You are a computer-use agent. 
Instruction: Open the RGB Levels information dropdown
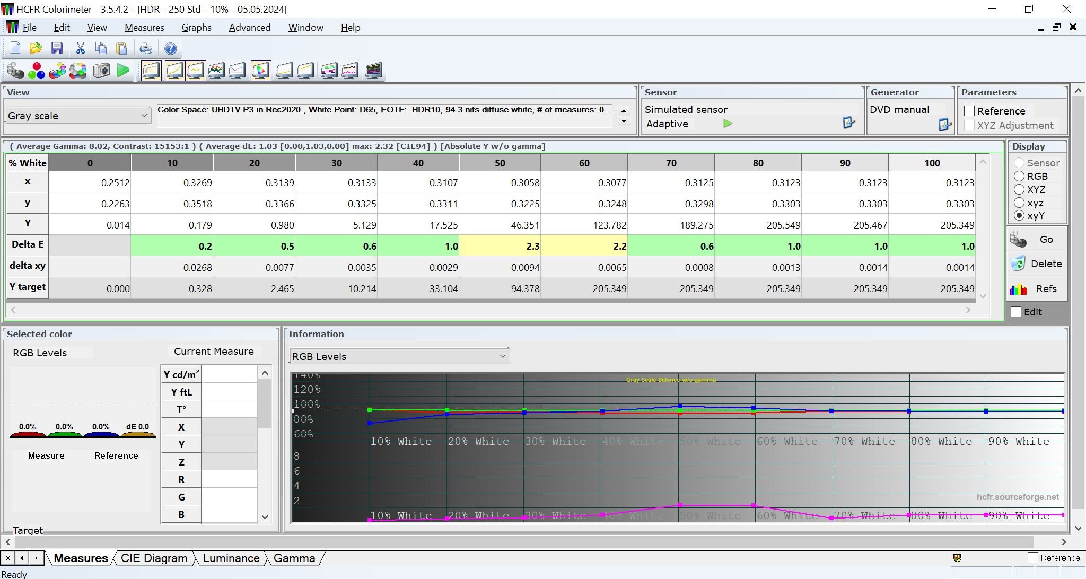click(x=502, y=356)
